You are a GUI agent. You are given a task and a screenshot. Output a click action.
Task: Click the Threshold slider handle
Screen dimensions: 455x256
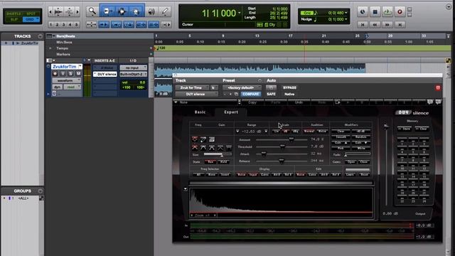[x=282, y=146]
